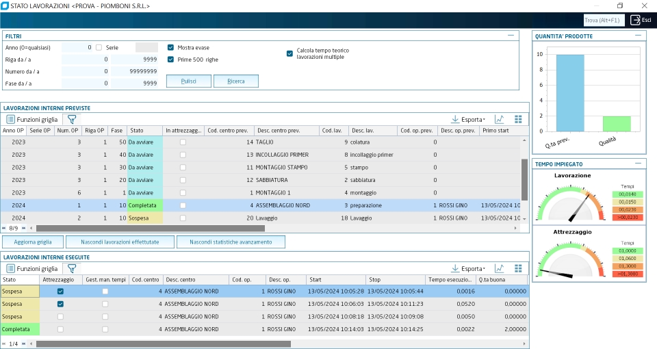Toggle the Prime 500 righe checkbox
Screen dimensions: 657x349
coord(170,60)
